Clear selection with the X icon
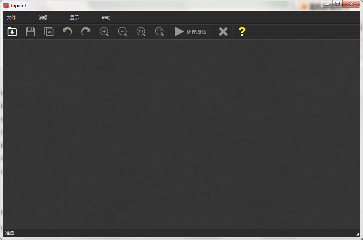 (223, 32)
